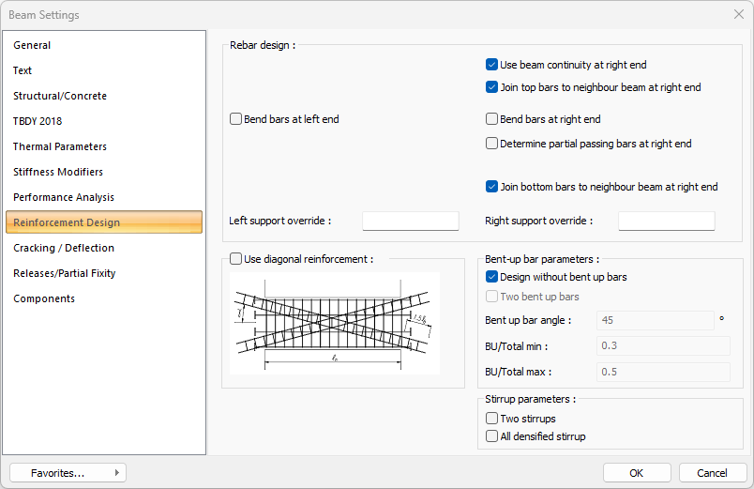Screen dimensions: 754x489
Task: Enable All densified stirrup
Action: pyautogui.click(x=491, y=436)
